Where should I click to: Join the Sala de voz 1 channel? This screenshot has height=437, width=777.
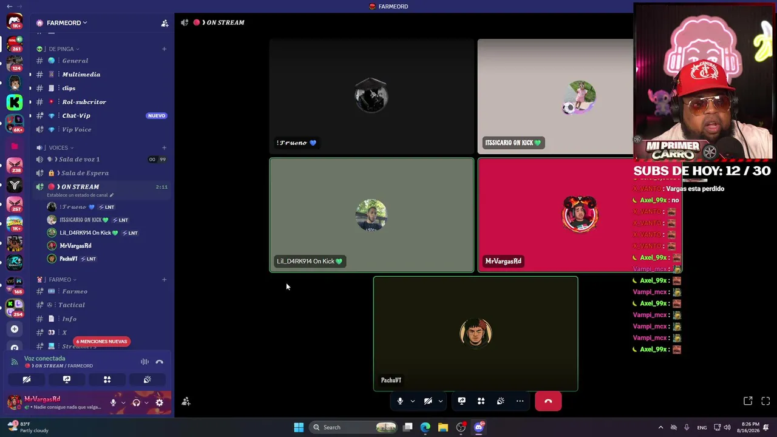click(x=102, y=160)
